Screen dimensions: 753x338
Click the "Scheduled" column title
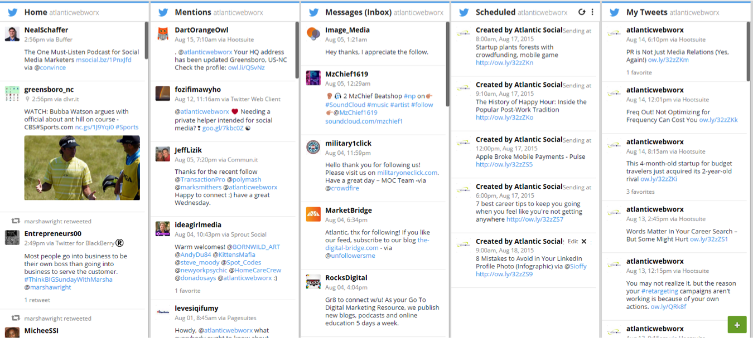[495, 12]
